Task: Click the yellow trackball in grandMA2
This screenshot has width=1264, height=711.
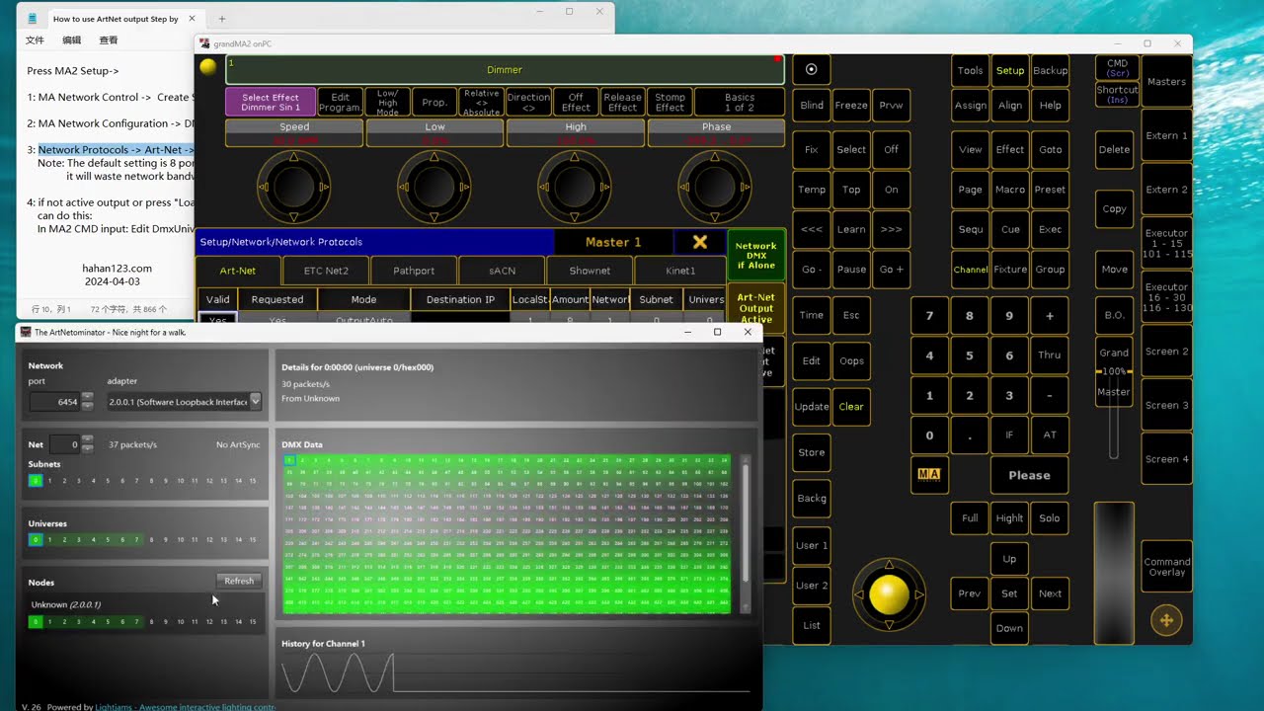Action: point(889,594)
